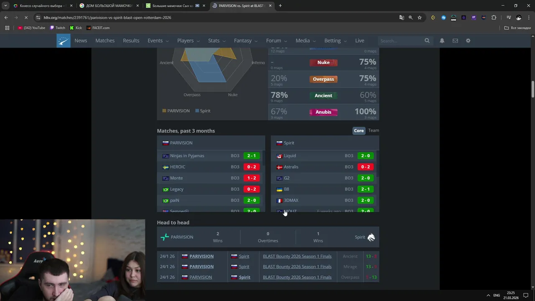Screen dimensions: 535x301
Task: Open the HEROIC match row
Action: [211, 167]
